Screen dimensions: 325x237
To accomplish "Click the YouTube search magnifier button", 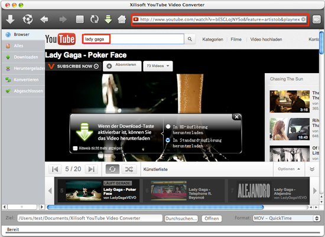I will (190, 39).
